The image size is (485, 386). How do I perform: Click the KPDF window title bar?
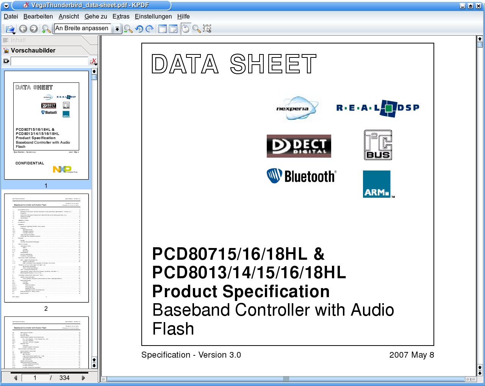(x=91, y=5)
